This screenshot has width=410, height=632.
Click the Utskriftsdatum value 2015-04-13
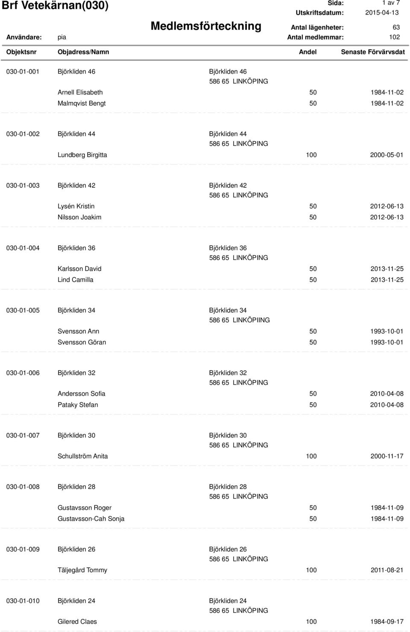tap(382, 12)
